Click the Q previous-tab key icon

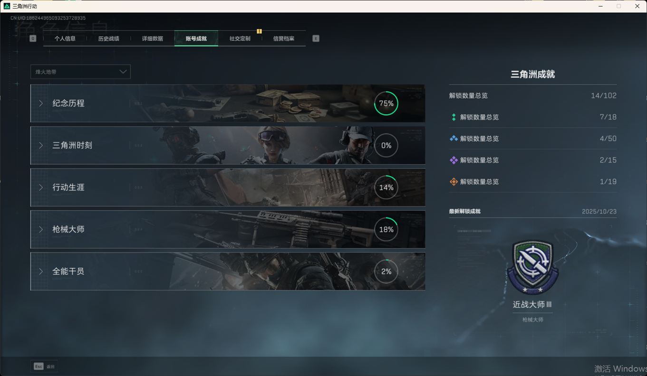(33, 38)
